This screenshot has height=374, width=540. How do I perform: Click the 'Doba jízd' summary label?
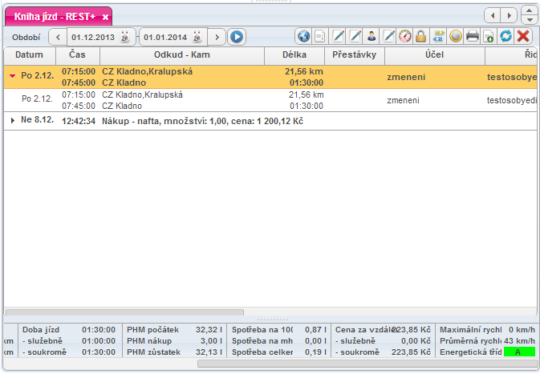coord(41,330)
